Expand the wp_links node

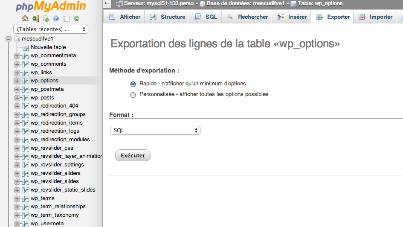(17, 73)
